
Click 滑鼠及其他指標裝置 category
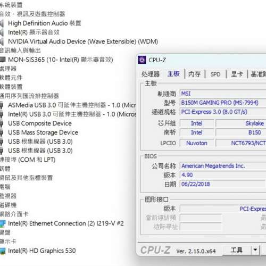coord(26,178)
